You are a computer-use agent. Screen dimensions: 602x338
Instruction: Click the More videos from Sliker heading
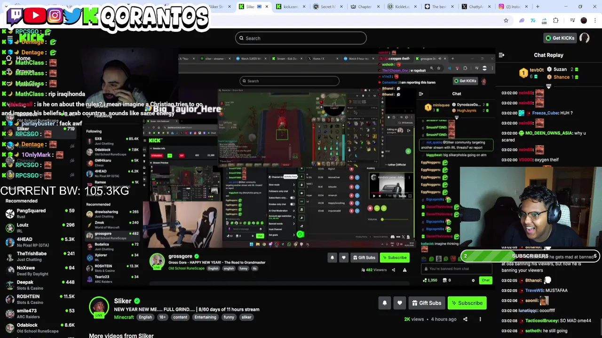pyautogui.click(x=121, y=335)
